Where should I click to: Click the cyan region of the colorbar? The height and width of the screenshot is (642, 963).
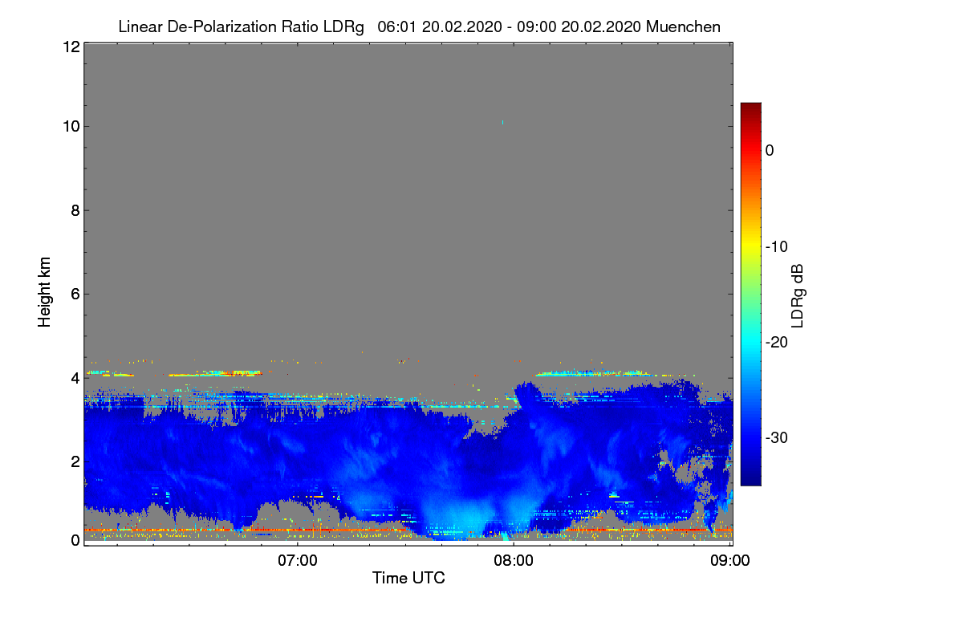pos(750,342)
